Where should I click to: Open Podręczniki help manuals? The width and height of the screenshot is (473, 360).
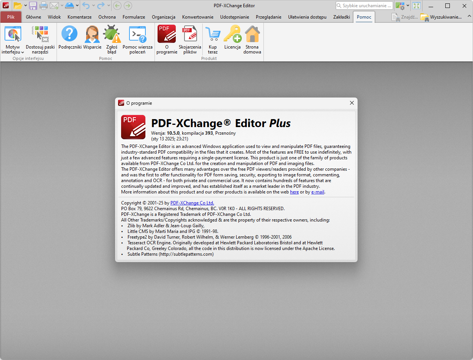[70, 38]
